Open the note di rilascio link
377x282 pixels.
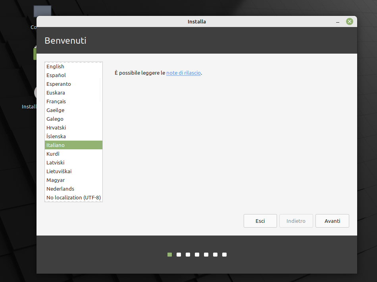(183, 73)
